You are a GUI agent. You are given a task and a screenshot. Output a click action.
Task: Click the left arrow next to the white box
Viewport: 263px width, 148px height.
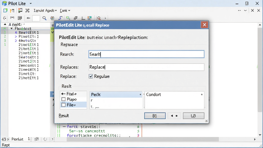[x=28, y=18]
